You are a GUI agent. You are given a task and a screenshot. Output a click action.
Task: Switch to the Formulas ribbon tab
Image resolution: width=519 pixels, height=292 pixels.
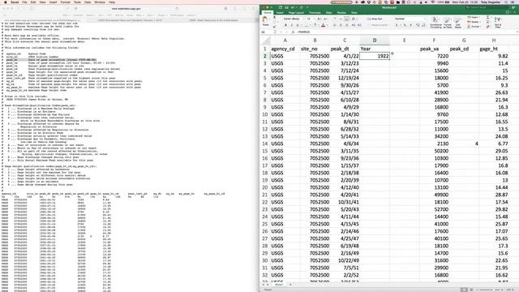pos(315,13)
